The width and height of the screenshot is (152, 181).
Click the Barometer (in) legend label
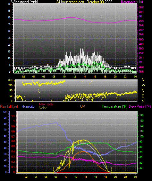(132, 2)
